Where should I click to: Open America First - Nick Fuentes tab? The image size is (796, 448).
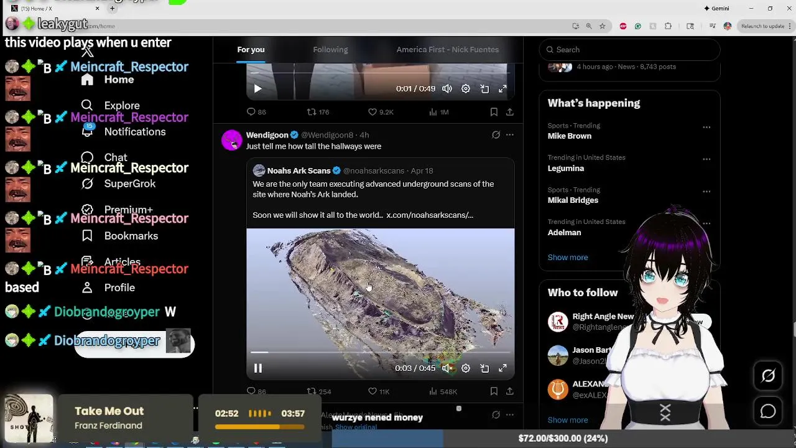tap(448, 50)
